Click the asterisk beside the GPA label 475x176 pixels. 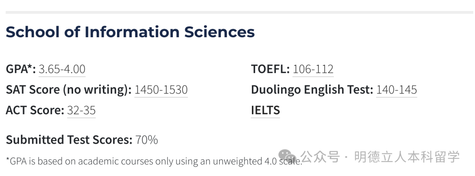pyautogui.click(x=31, y=67)
